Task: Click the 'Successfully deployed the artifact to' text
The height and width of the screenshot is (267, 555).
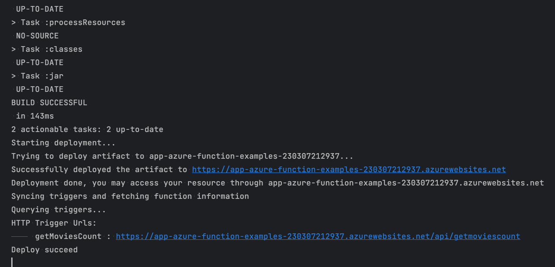Action: coord(99,170)
